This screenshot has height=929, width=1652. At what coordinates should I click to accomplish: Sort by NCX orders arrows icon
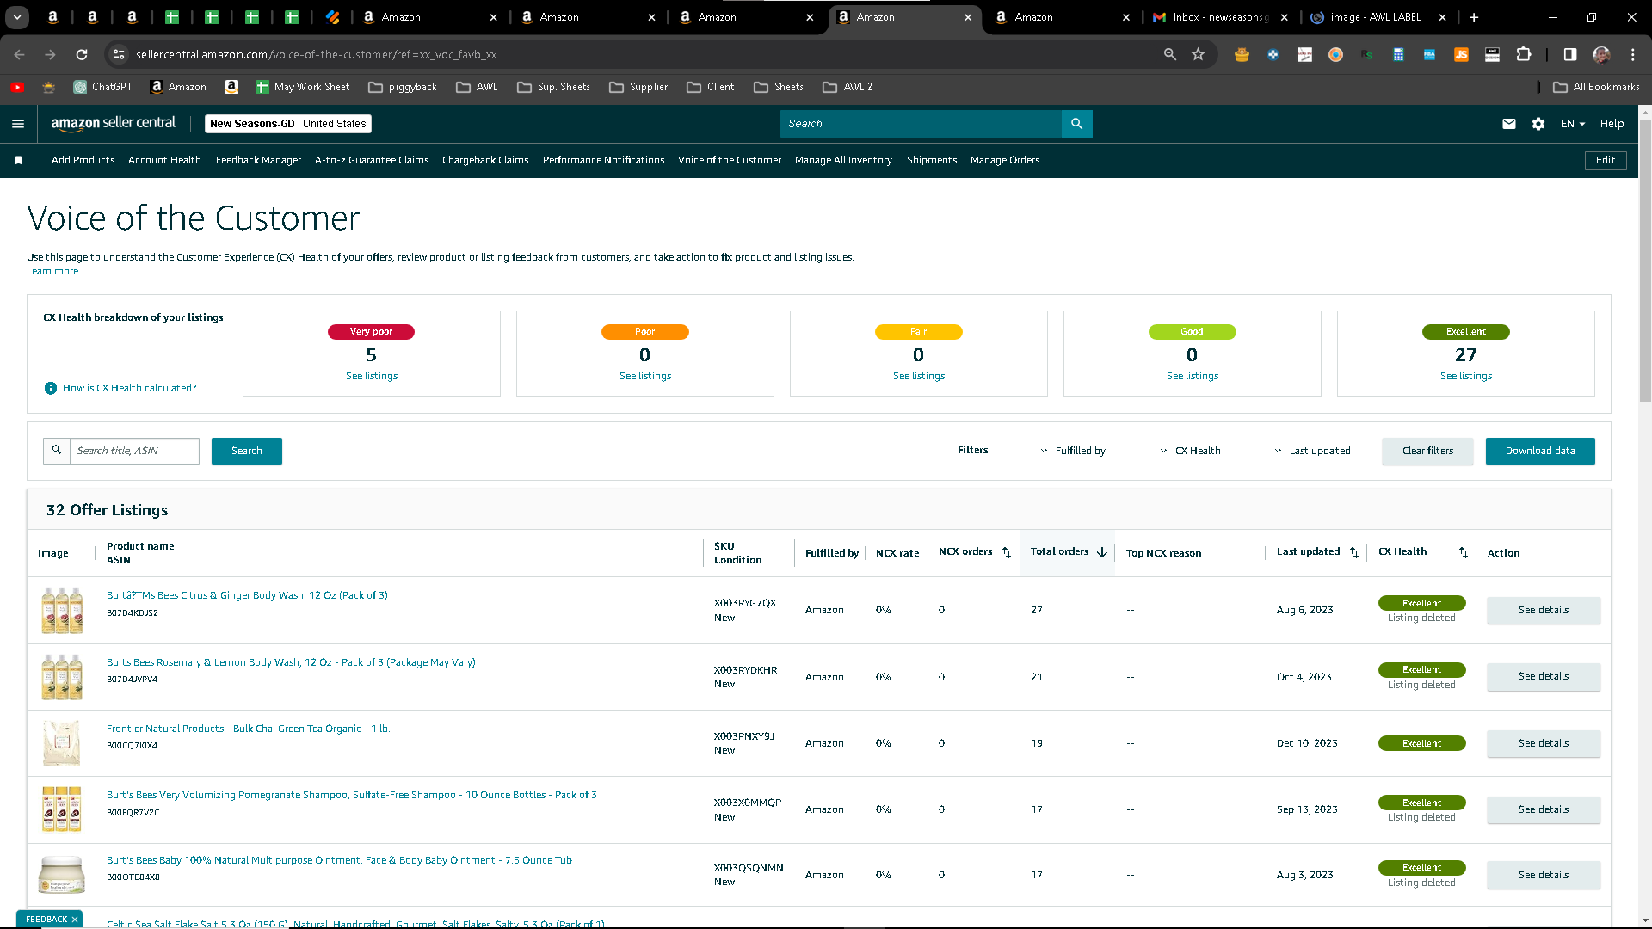click(x=1007, y=552)
